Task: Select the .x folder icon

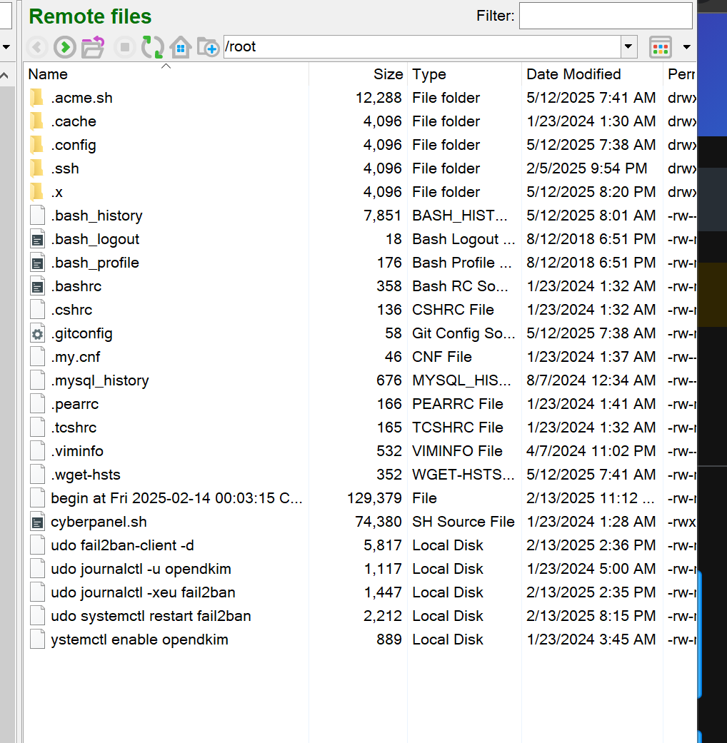Action: (x=37, y=192)
